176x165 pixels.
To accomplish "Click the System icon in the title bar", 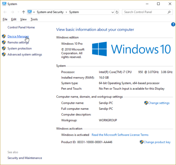I will 4,4.
